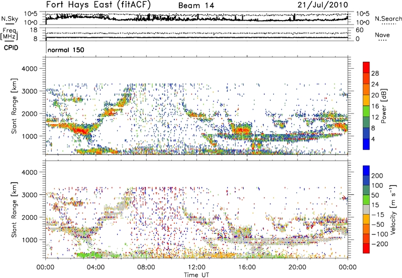Click the '16:00' time tick label
402x278 pixels.
tap(247, 267)
